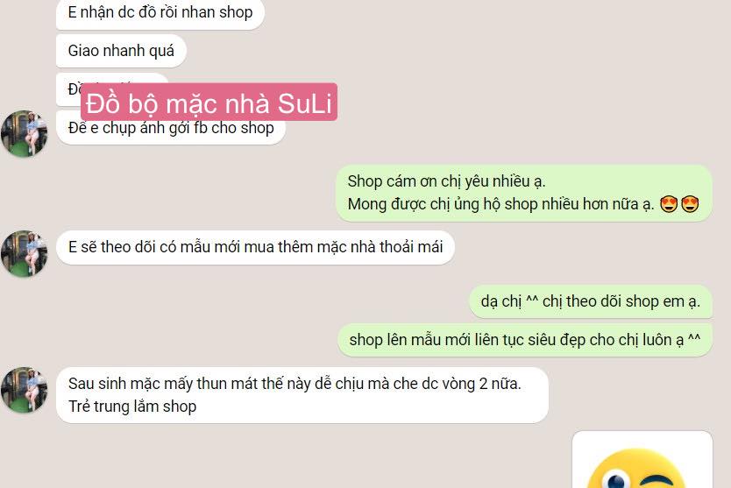Click the text line 'Trẻ trung lắm shop'

click(x=132, y=407)
